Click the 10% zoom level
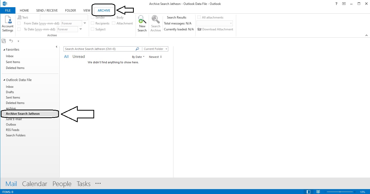The width and height of the screenshot is (370, 194). 362,192
